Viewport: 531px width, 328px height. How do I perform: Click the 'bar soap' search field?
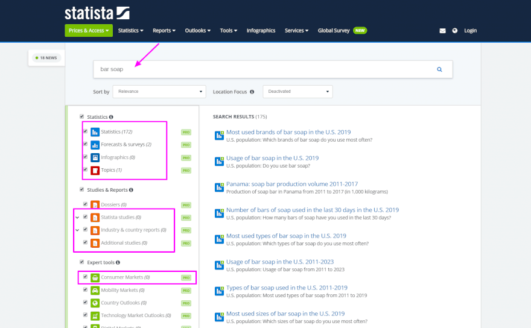pos(259,69)
